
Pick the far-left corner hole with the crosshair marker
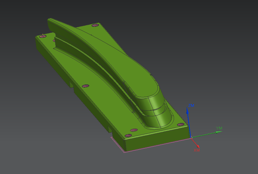point(43,36)
